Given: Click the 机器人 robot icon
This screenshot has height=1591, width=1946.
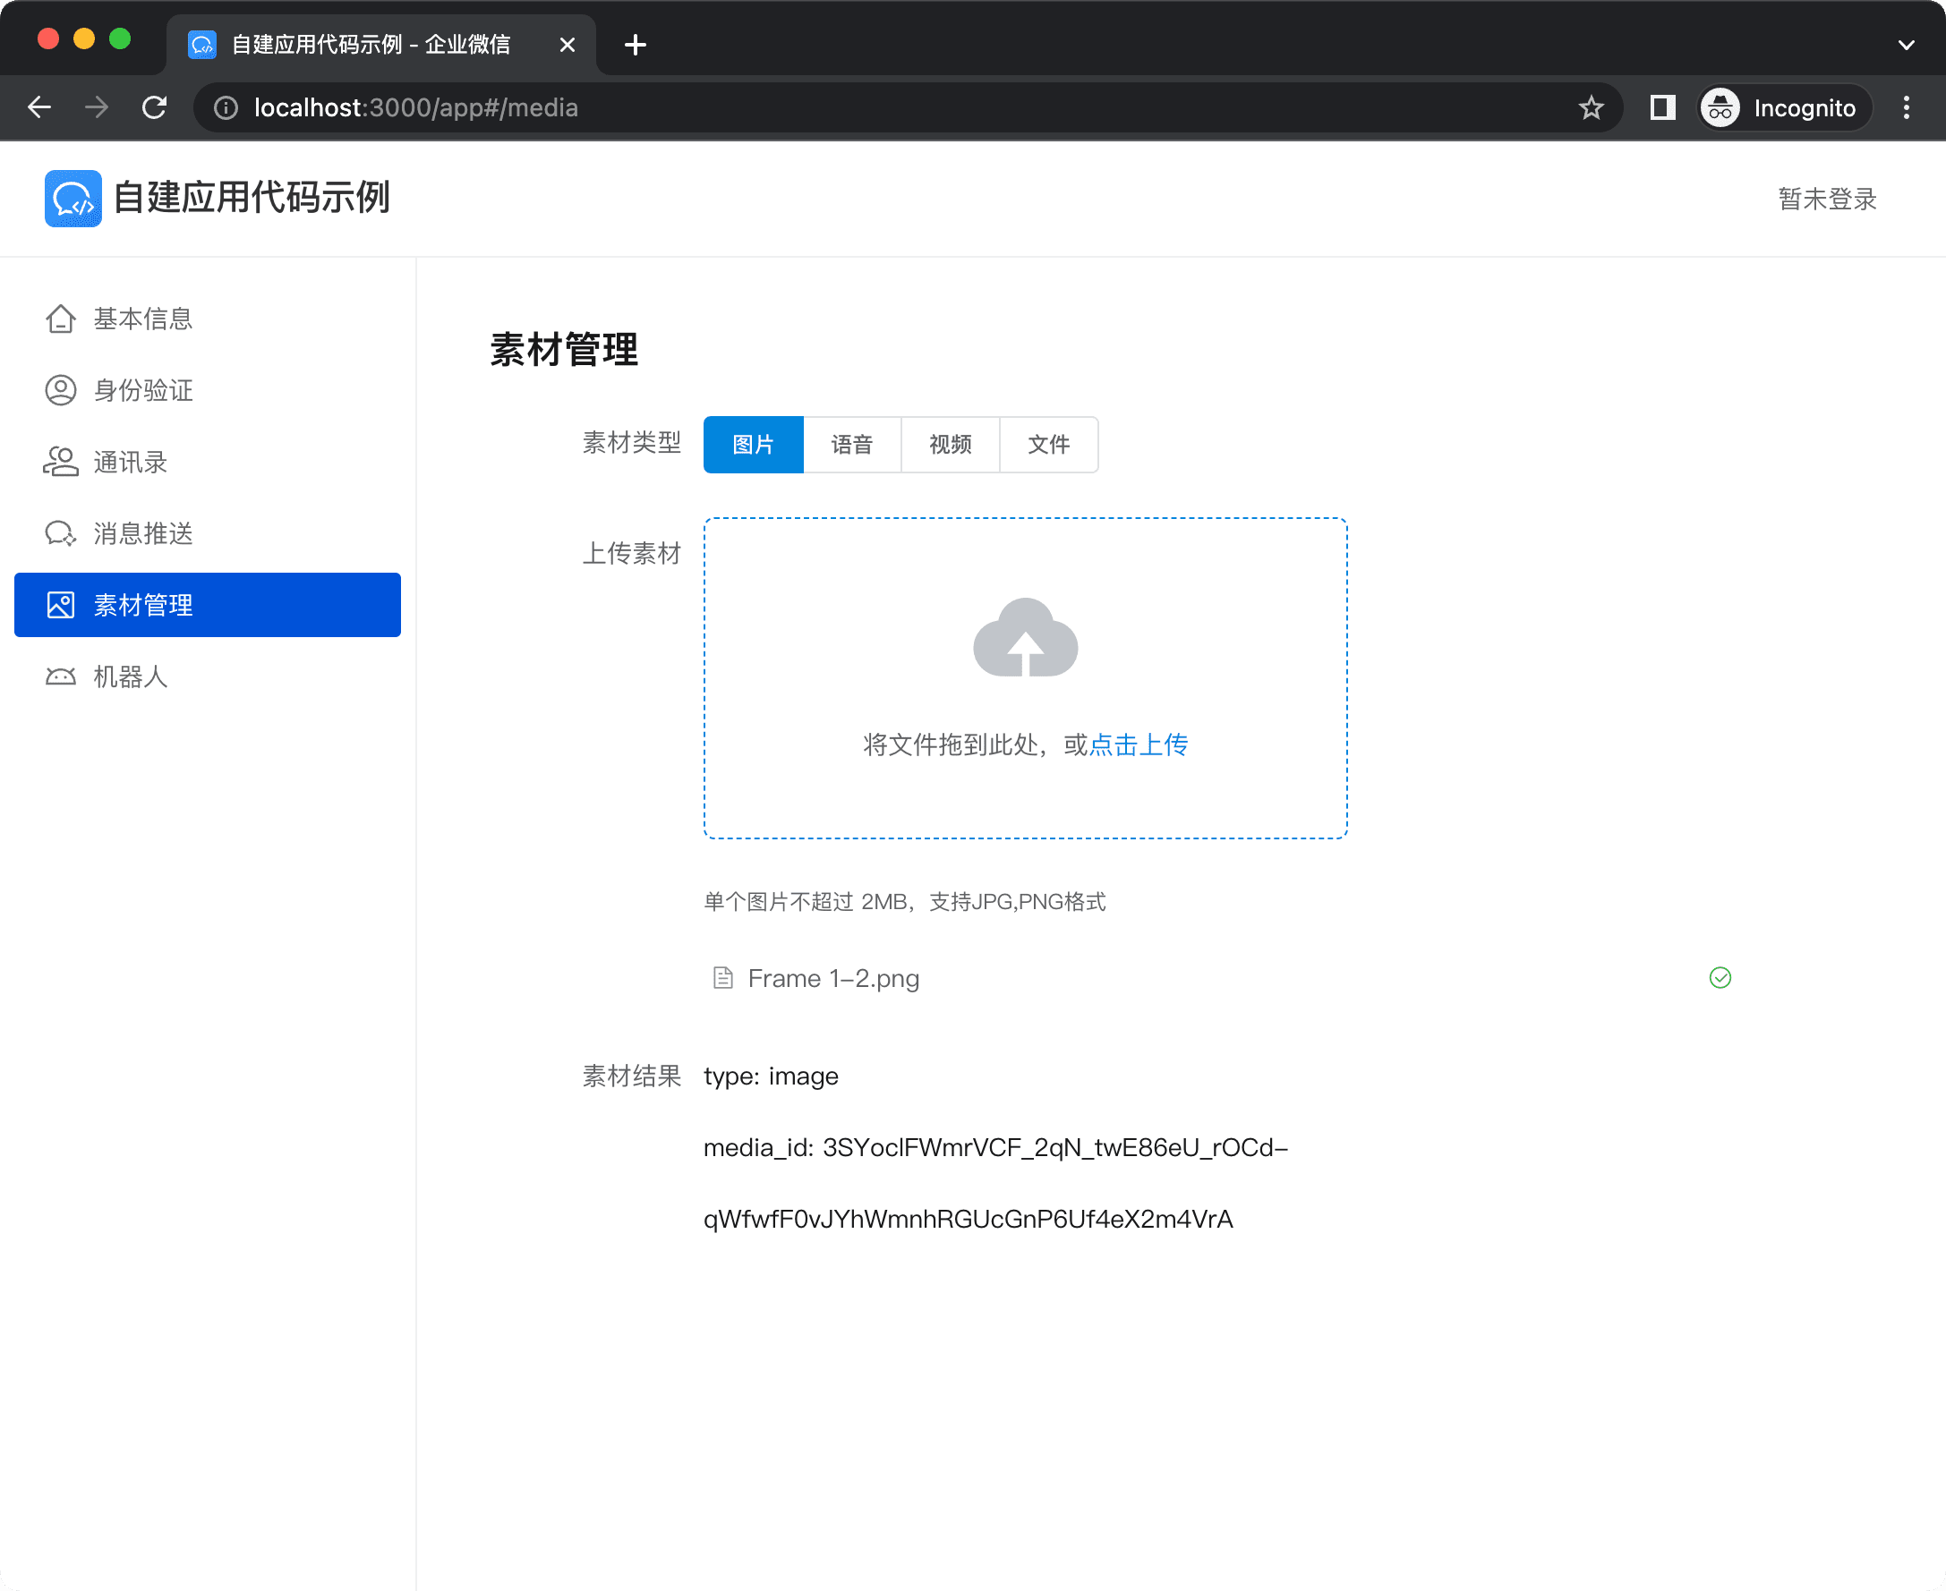Looking at the screenshot, I should (x=61, y=677).
